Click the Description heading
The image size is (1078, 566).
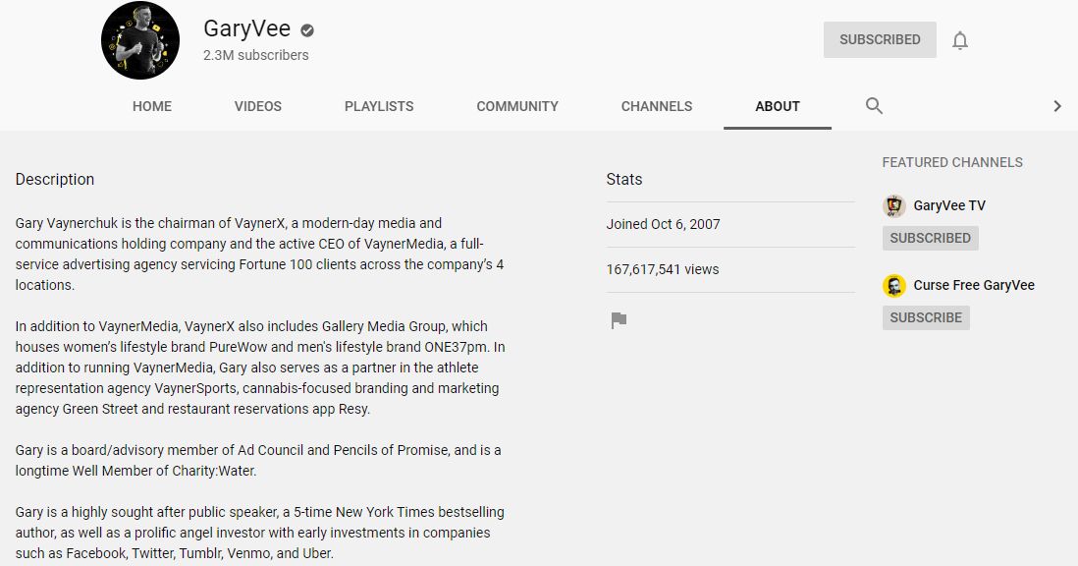[x=55, y=180]
